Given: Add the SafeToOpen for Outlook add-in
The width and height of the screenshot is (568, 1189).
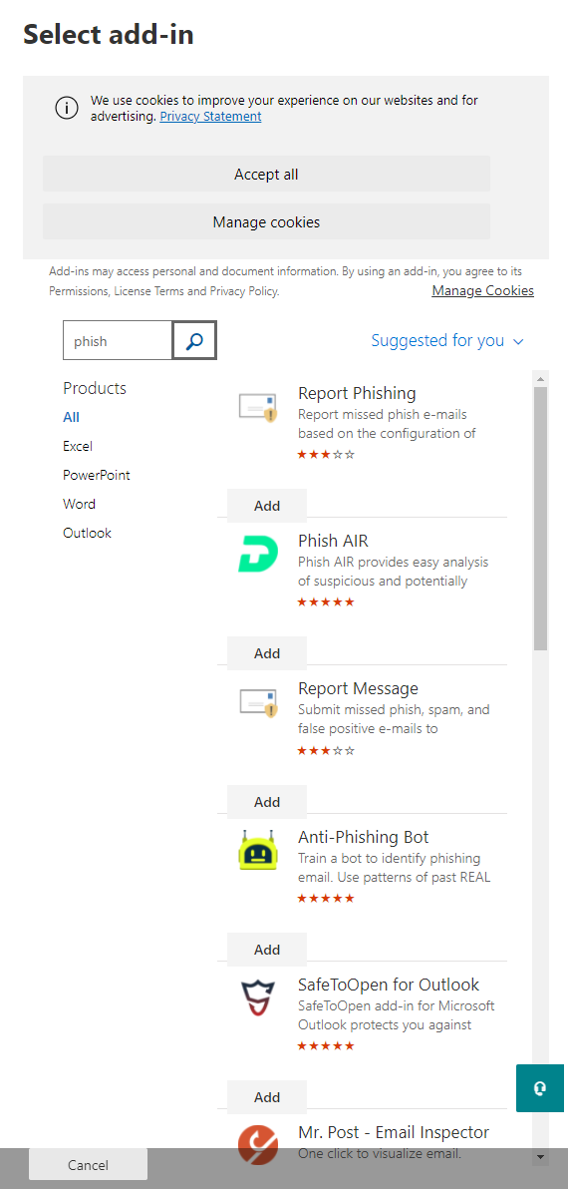Looking at the screenshot, I should 267,1097.
